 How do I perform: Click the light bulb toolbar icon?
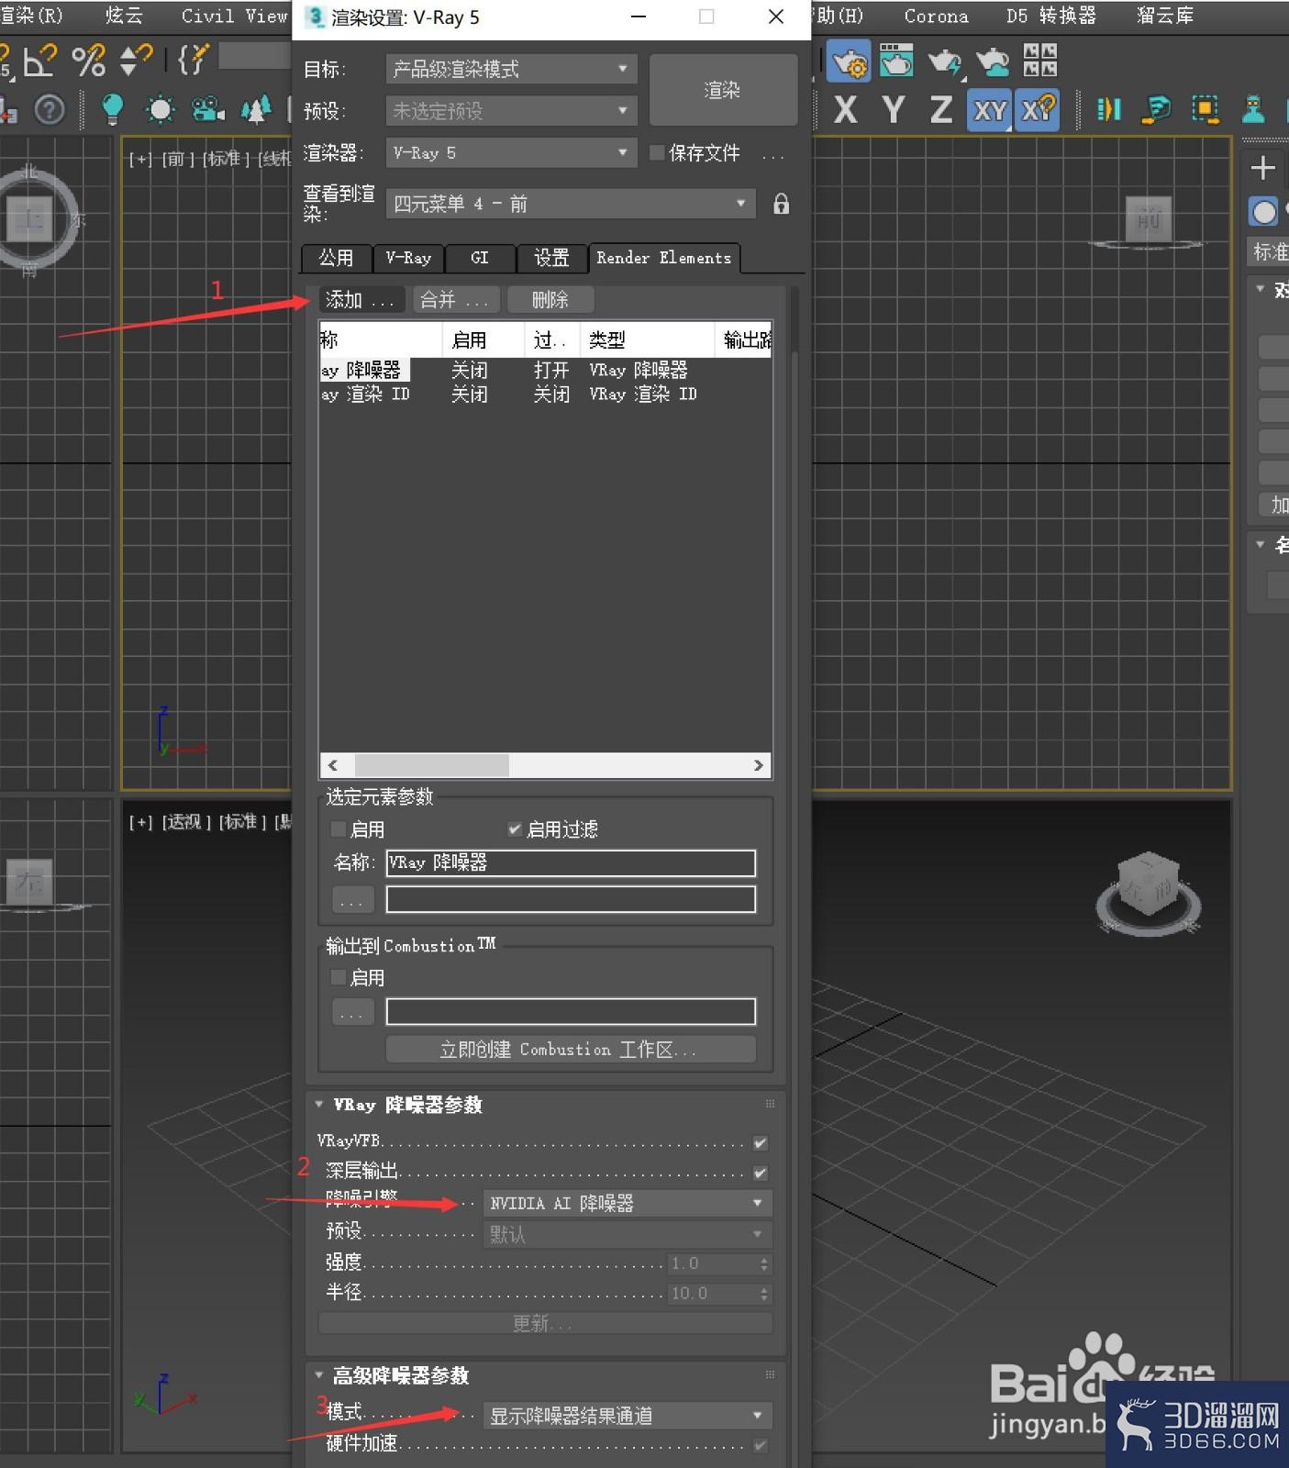point(112,110)
